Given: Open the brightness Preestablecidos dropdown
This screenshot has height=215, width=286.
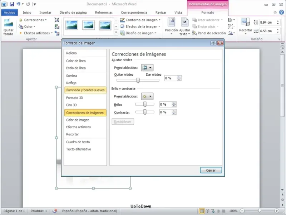Looking at the screenshot, I should coord(147,96).
